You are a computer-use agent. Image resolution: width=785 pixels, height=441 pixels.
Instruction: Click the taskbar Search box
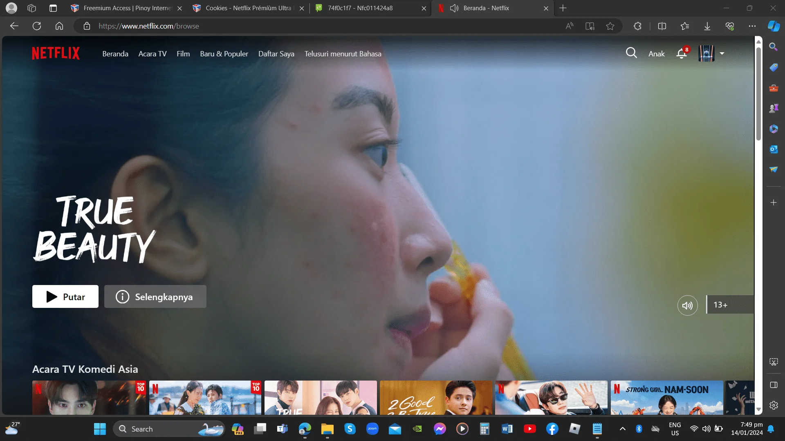coord(169,429)
